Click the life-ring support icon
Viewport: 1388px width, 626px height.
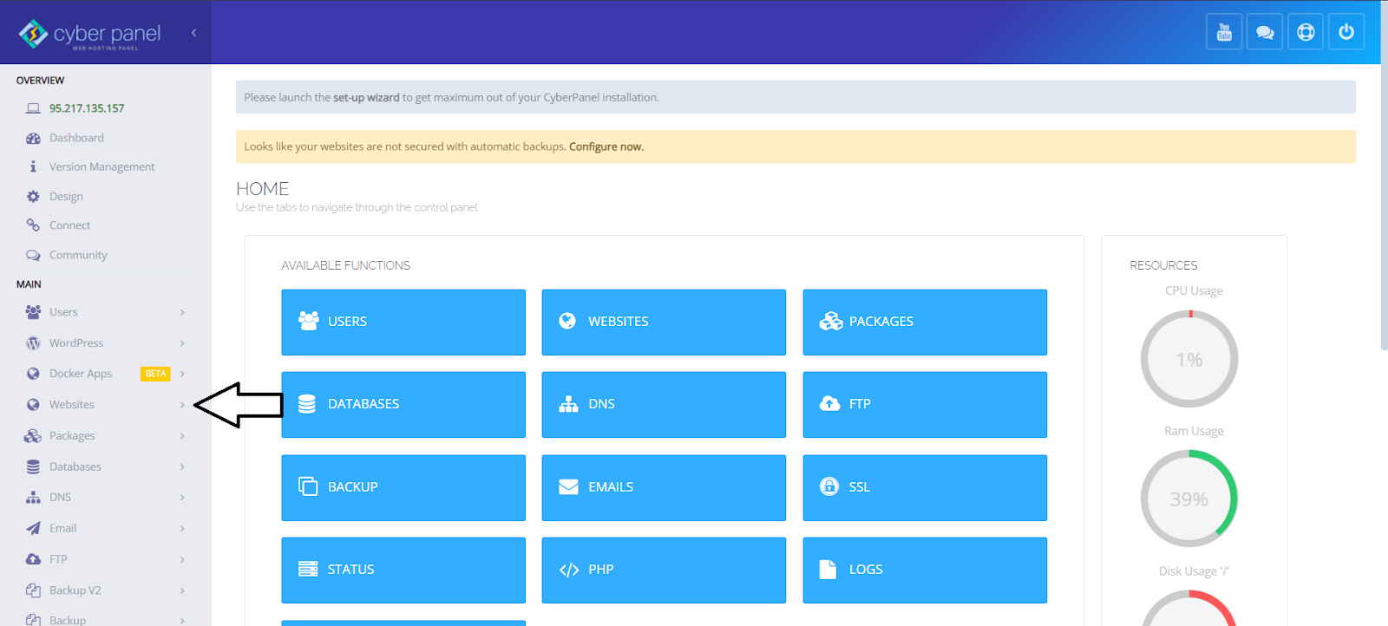tap(1306, 32)
